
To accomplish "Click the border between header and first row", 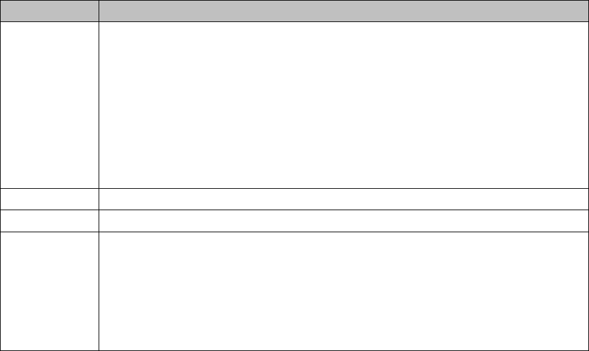I will [294, 21].
